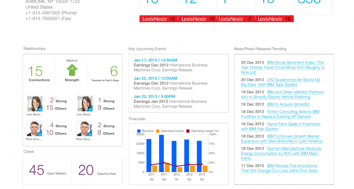Image resolution: width=354 pixels, height=189 pixels.
Task: Click the LexisNexis badge showing 15
Action: coord(158,19)
